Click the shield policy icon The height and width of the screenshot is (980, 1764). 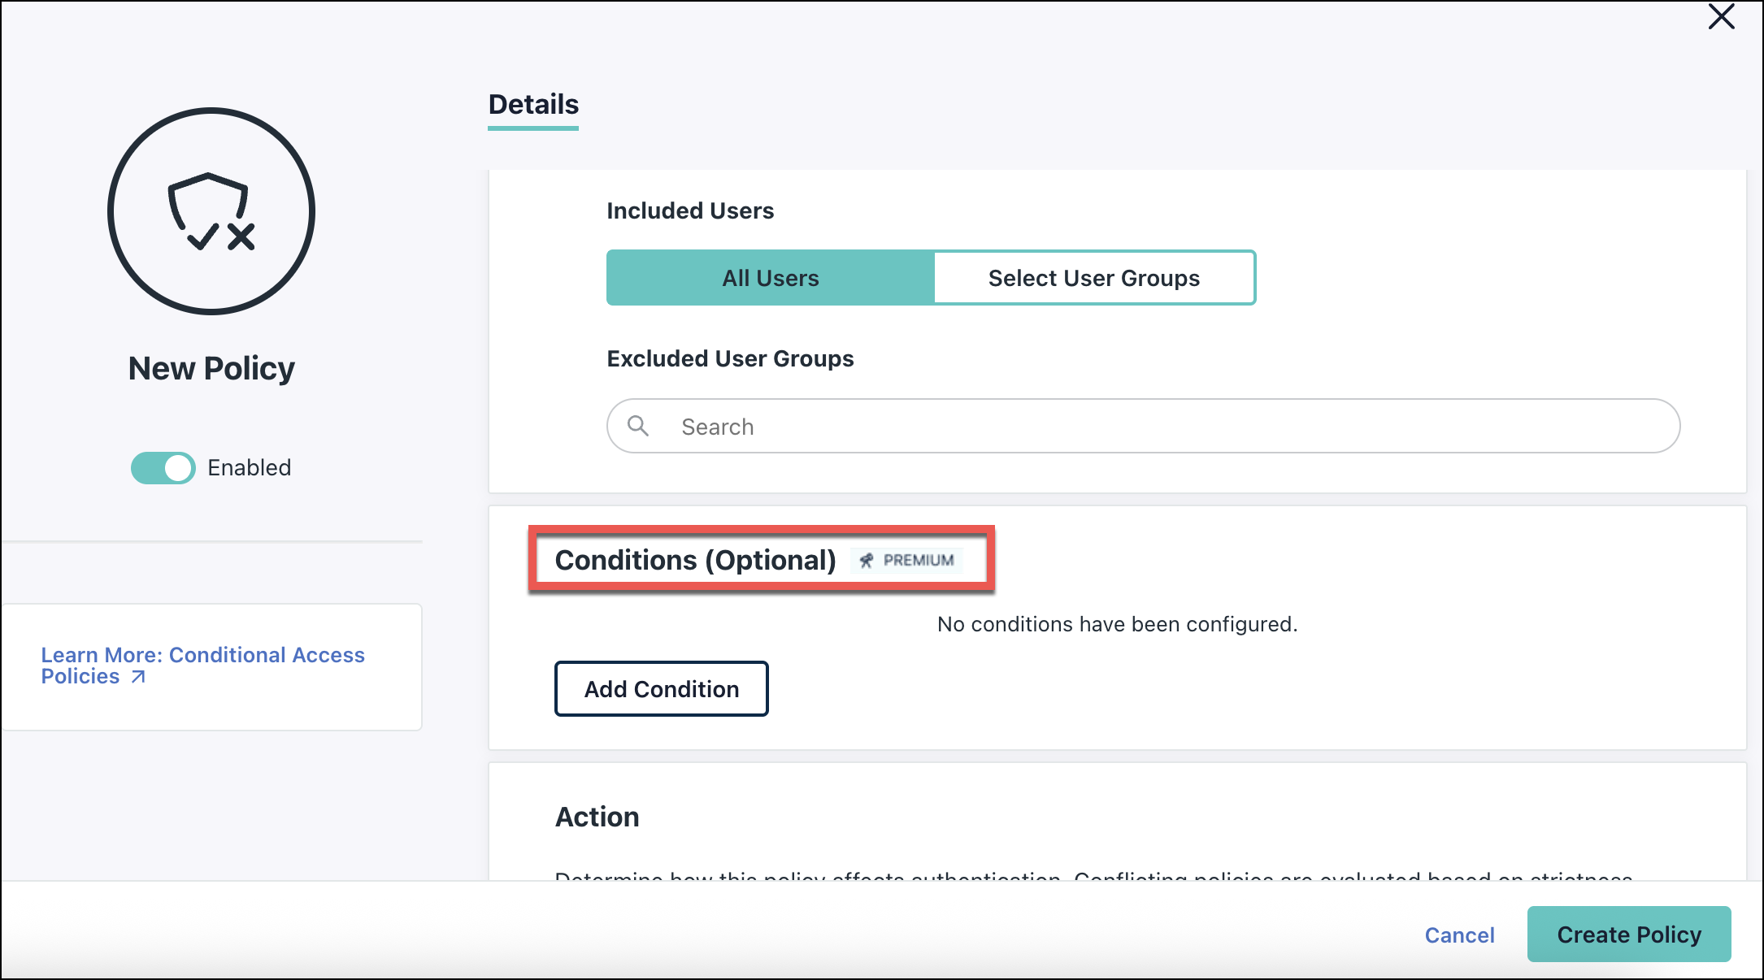pos(211,210)
